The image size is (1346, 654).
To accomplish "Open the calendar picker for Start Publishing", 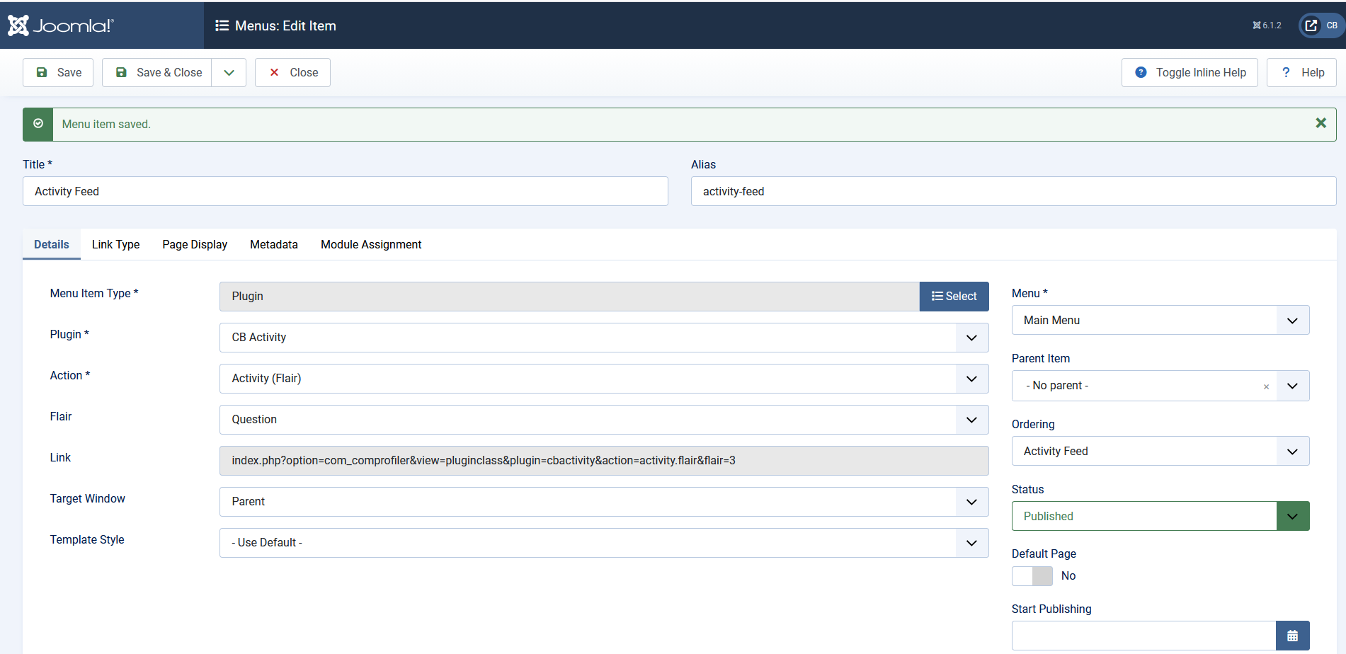I will (1292, 636).
